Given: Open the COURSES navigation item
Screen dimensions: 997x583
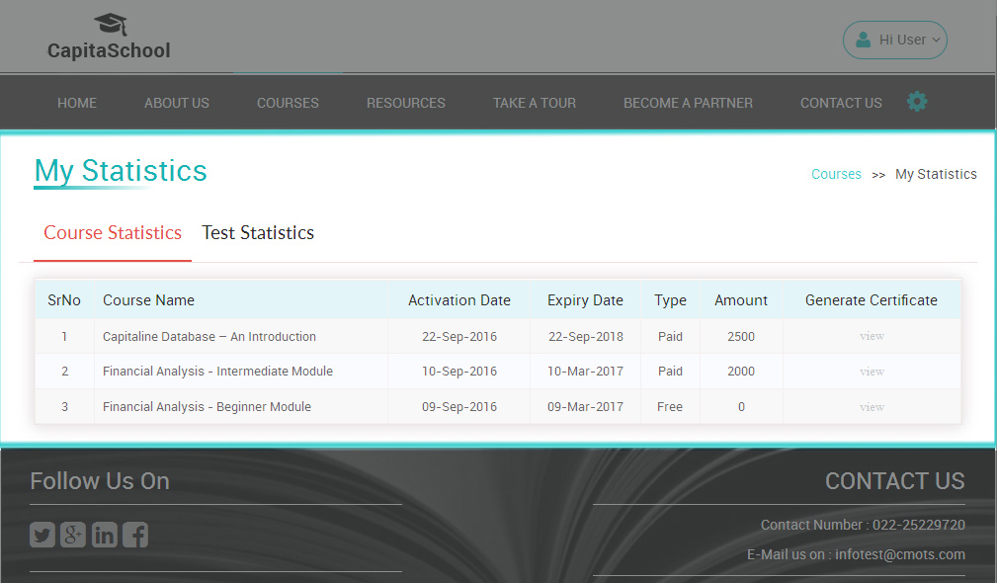Looking at the screenshot, I should 288,102.
